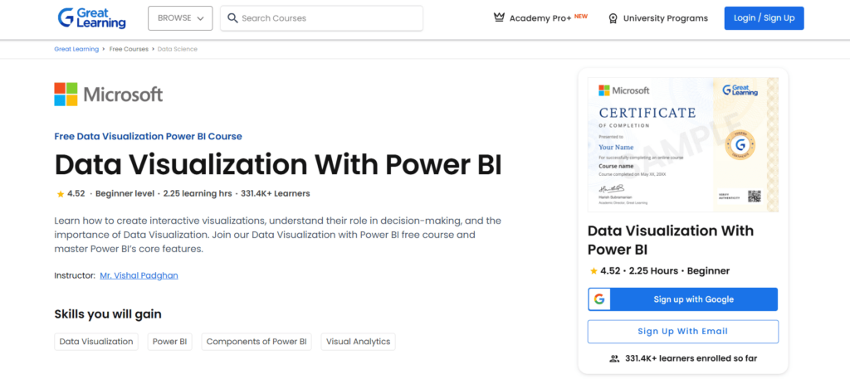Click the Academy Pro+ crown icon
The image size is (850, 379).
click(499, 18)
